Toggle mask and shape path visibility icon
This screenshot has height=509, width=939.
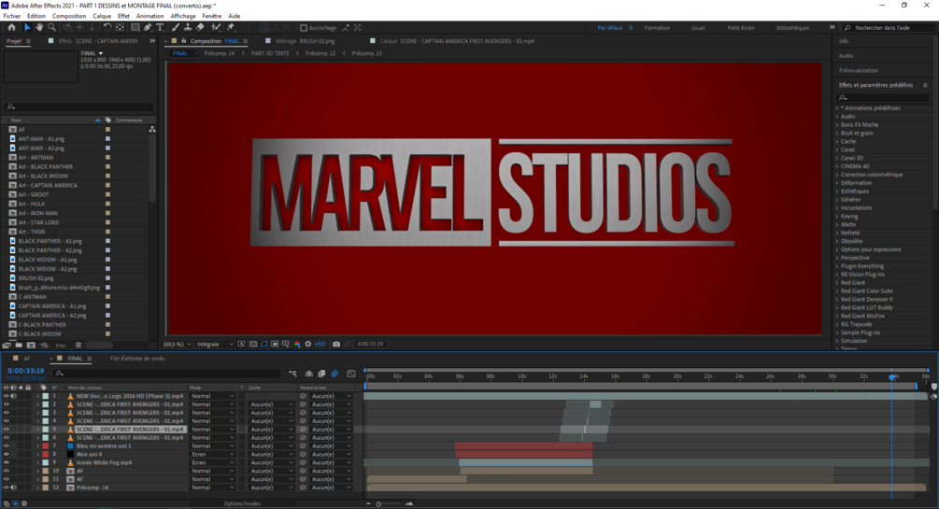tap(264, 345)
